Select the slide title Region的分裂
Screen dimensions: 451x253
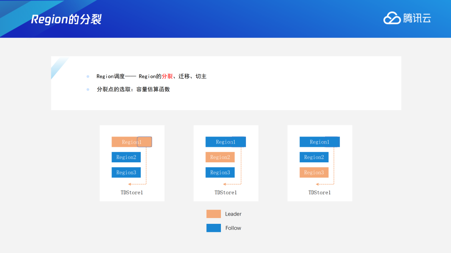pos(66,19)
